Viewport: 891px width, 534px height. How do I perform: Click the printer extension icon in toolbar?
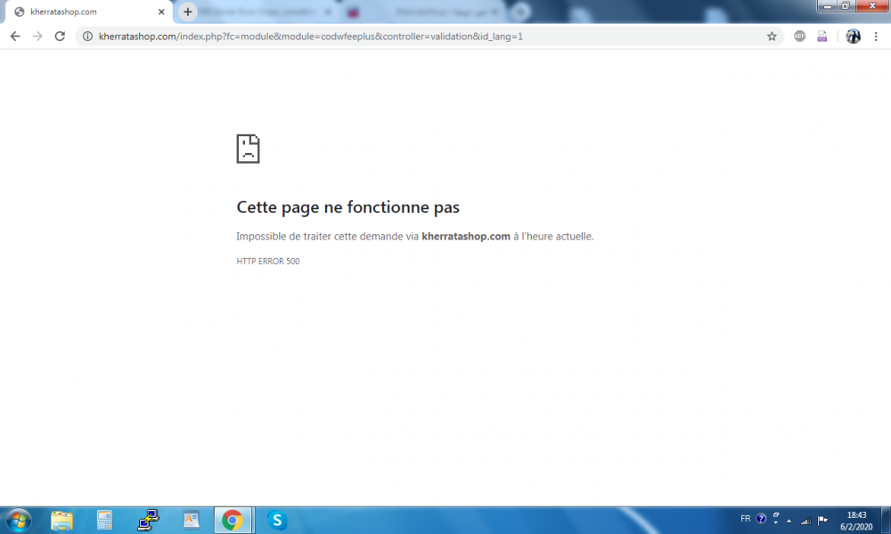tap(822, 36)
